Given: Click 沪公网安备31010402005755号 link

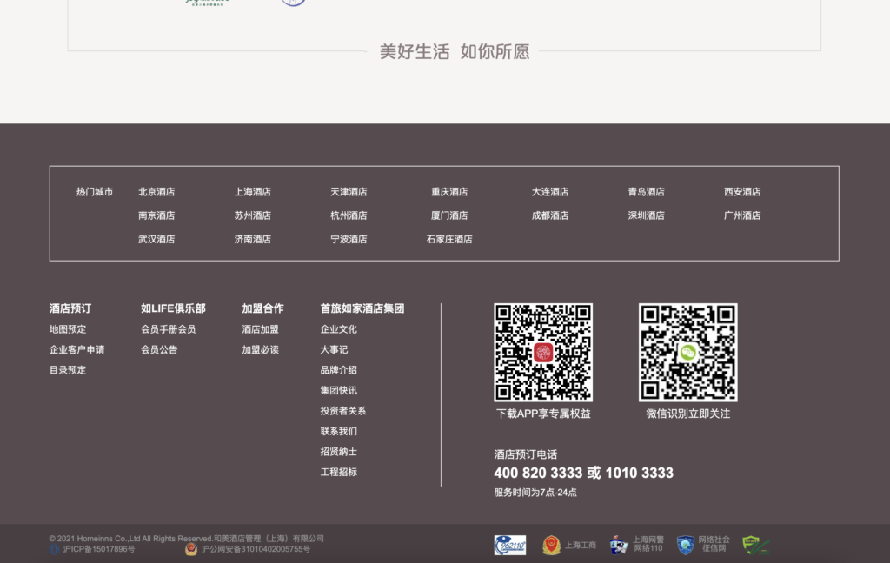Looking at the screenshot, I should pyautogui.click(x=256, y=549).
